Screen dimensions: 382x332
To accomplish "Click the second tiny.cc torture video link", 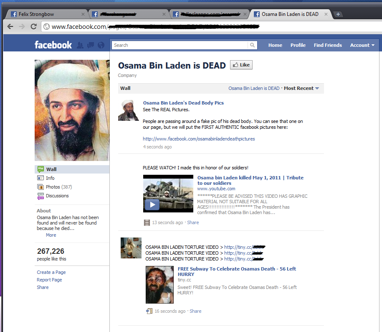I will [244, 253].
